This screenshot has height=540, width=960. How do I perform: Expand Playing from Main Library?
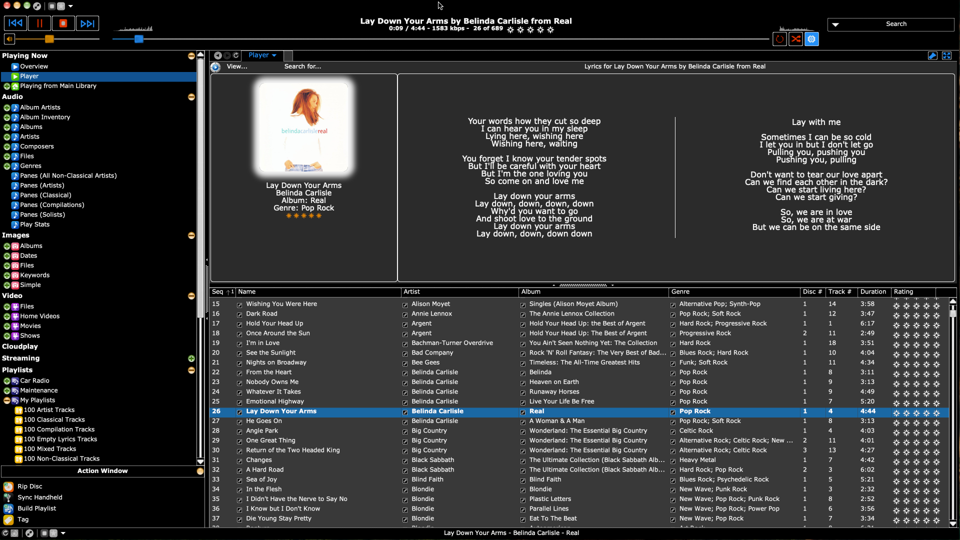click(x=7, y=86)
